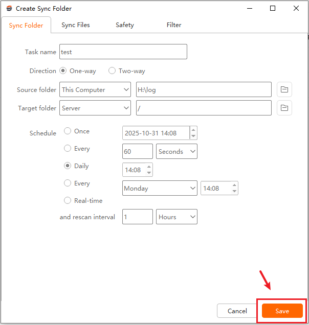The height and width of the screenshot is (325, 309).
Task: Expand the Seconds interval unit dropdown
Action: pyautogui.click(x=176, y=151)
